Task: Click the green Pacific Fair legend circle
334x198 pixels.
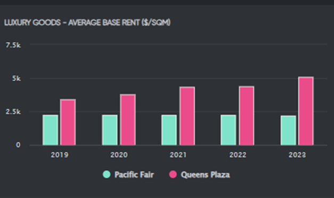Action: [107, 175]
